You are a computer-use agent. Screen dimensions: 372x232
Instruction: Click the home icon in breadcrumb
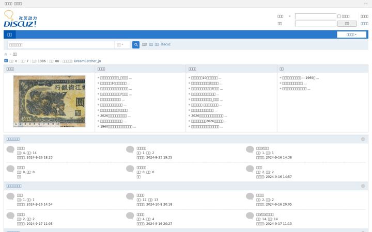click(6, 54)
